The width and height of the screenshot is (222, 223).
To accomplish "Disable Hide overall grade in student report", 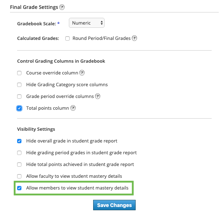I will (x=19, y=141).
